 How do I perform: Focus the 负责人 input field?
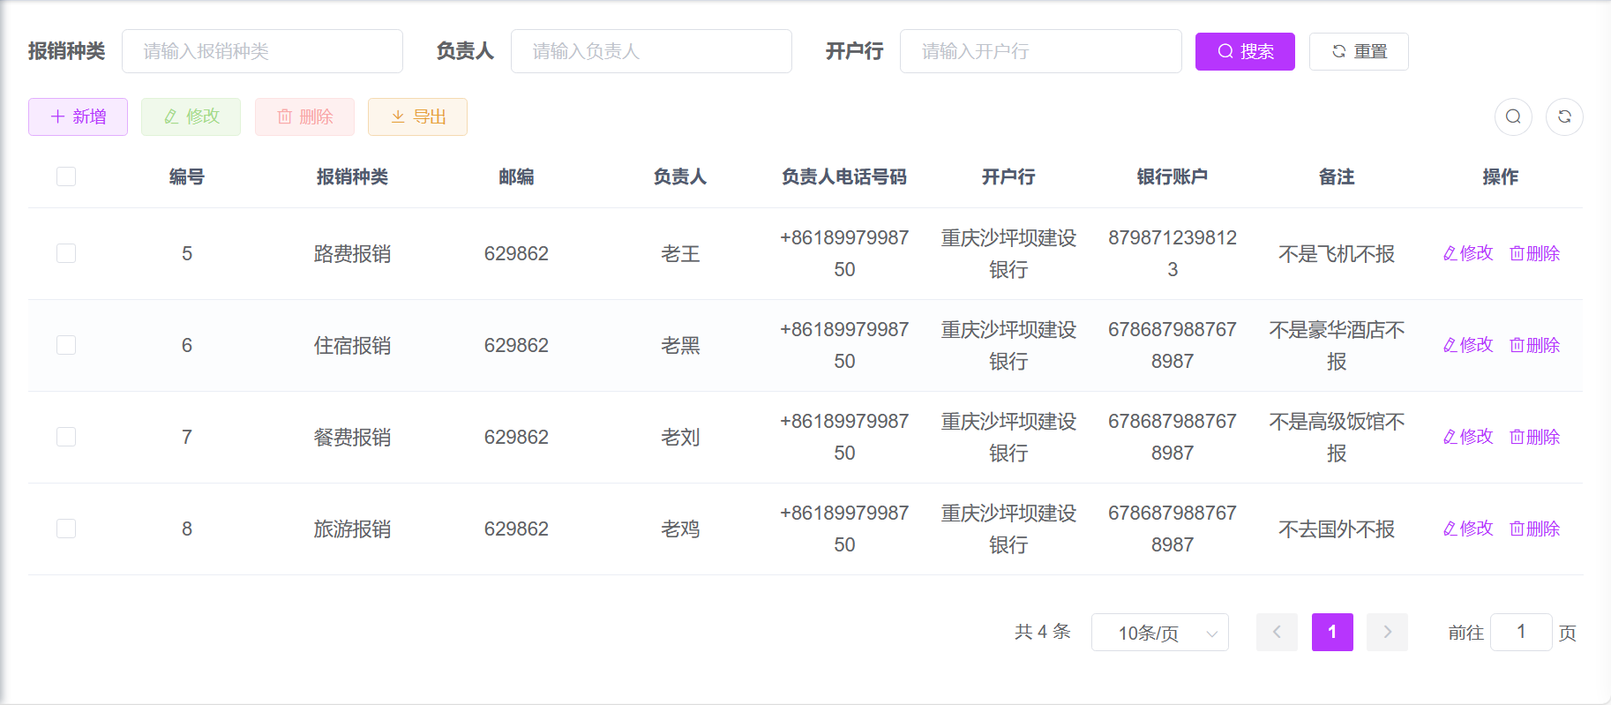(x=651, y=51)
